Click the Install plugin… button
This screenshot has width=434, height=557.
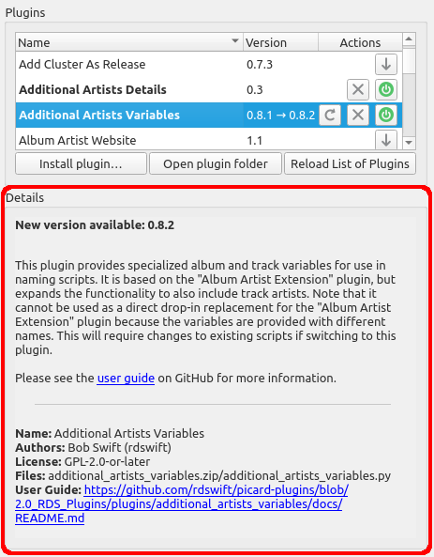[x=81, y=163]
